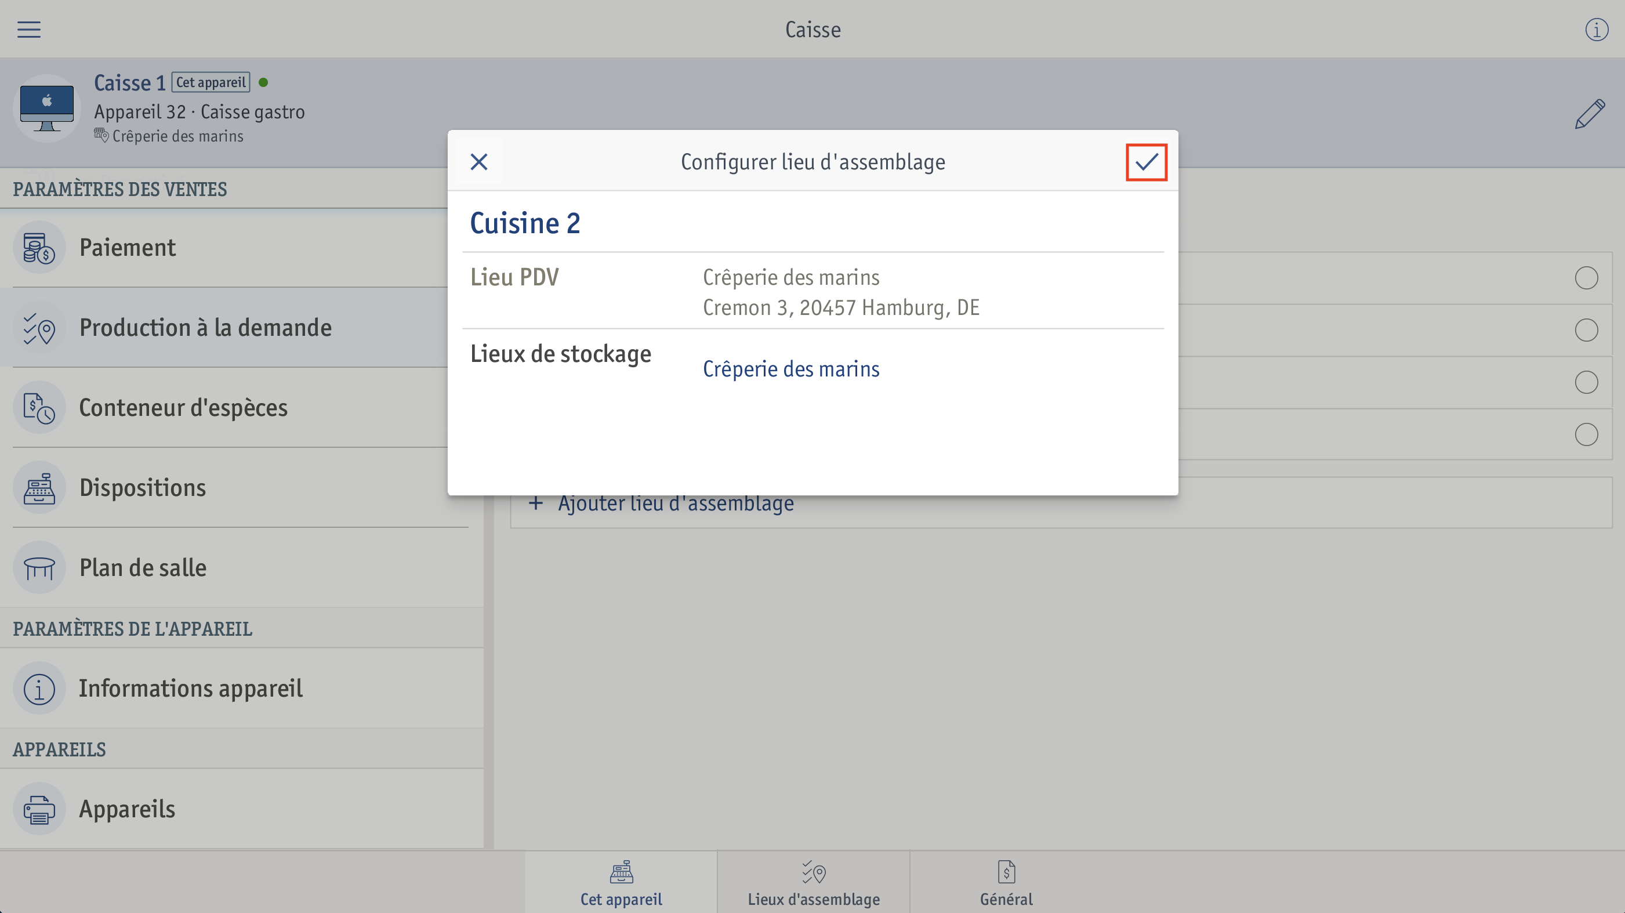This screenshot has height=913, width=1625.
Task: Click the Paiement coins icon
Action: 39,247
